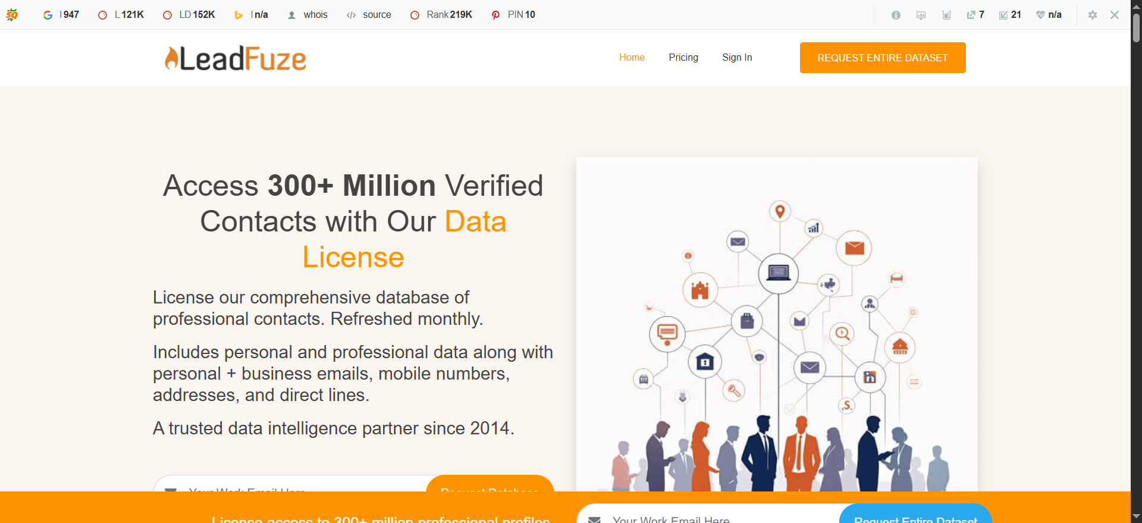Show external links count 7
The image size is (1142, 523).
point(975,15)
